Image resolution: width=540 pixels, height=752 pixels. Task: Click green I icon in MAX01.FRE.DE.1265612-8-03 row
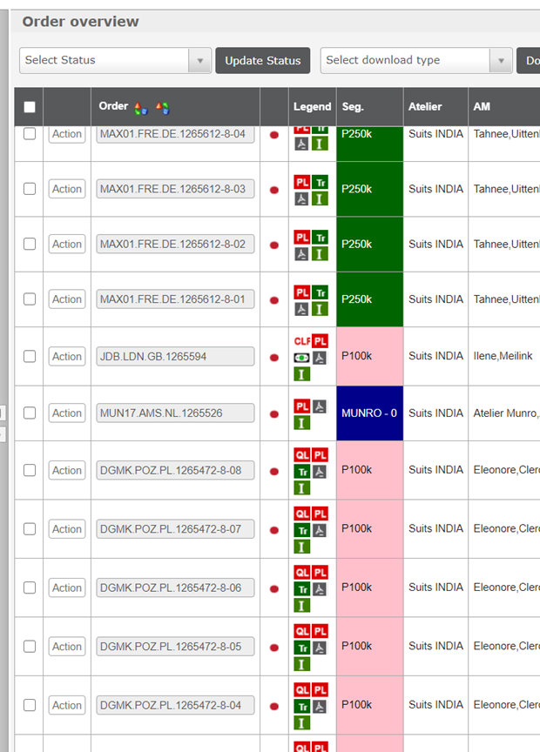[320, 198]
